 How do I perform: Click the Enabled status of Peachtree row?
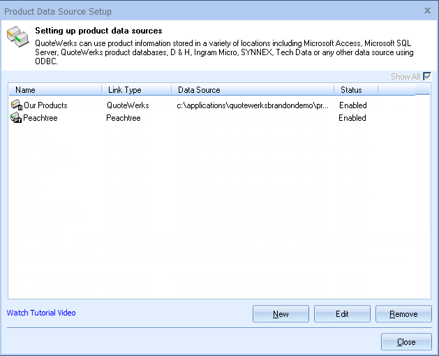352,118
